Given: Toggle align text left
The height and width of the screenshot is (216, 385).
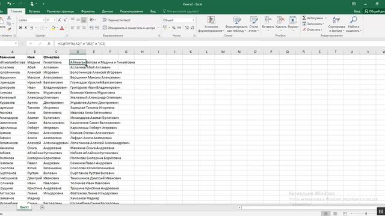Looking at the screenshot, I should 72,28.
